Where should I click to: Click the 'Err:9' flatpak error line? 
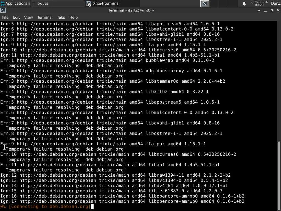[103, 144]
